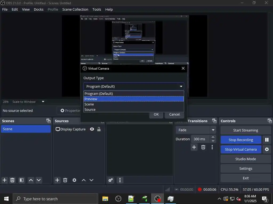Open source properties gear in Sources dock

[x=74, y=180]
